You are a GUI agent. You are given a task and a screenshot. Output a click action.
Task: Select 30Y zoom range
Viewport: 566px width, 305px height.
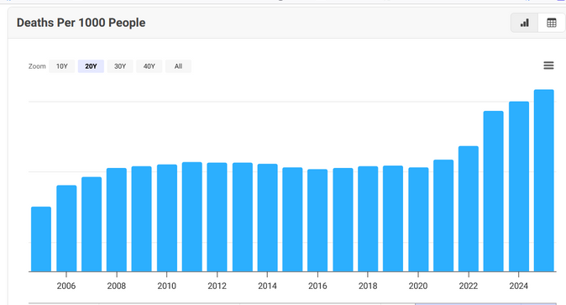coord(120,66)
